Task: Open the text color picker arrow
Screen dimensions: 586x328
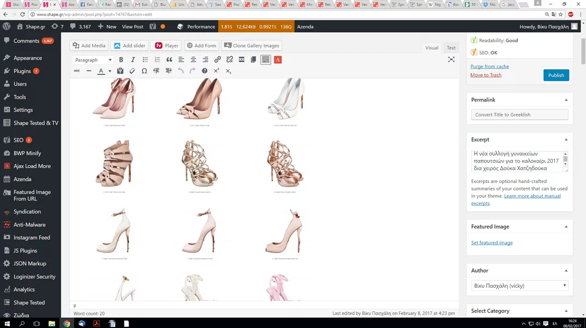Action: click(x=109, y=71)
